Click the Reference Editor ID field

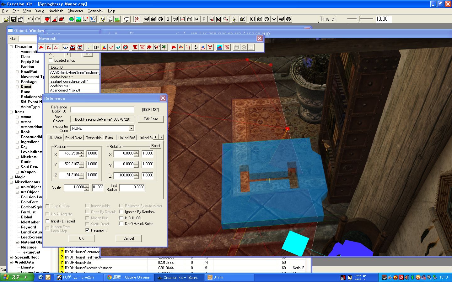pos(102,110)
